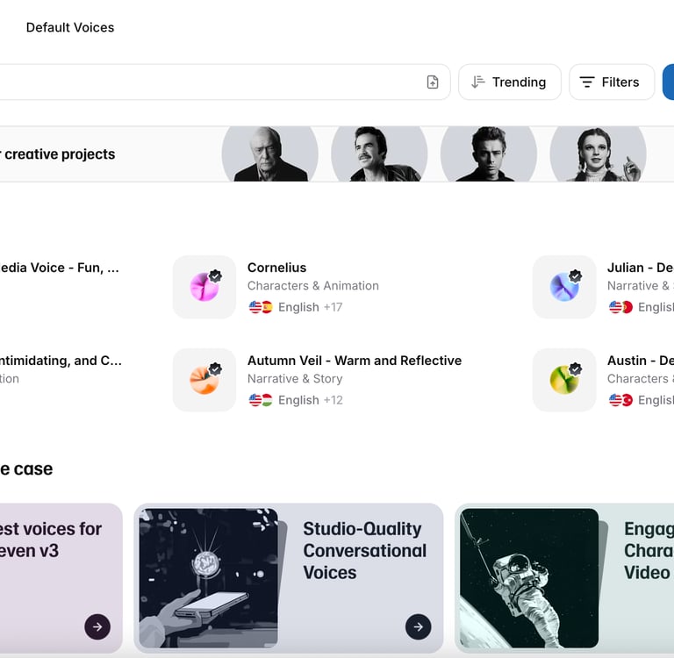674x658 pixels.
Task: Open the Default Voices tab
Action: 70,27
